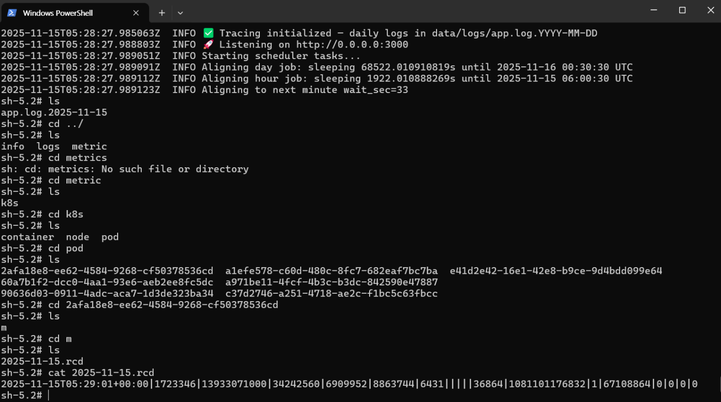Expand the new tab profile dropdown

pos(180,13)
